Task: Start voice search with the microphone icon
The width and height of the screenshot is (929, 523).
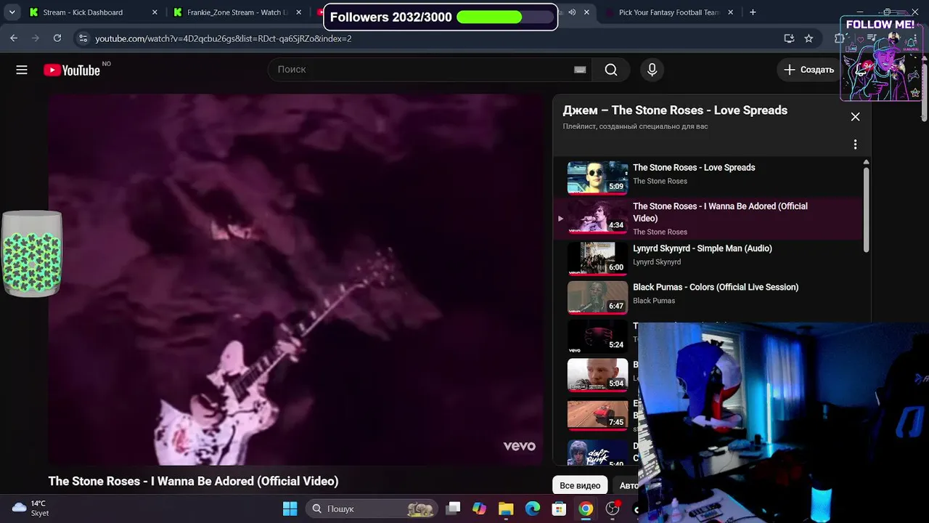Action: pyautogui.click(x=652, y=70)
